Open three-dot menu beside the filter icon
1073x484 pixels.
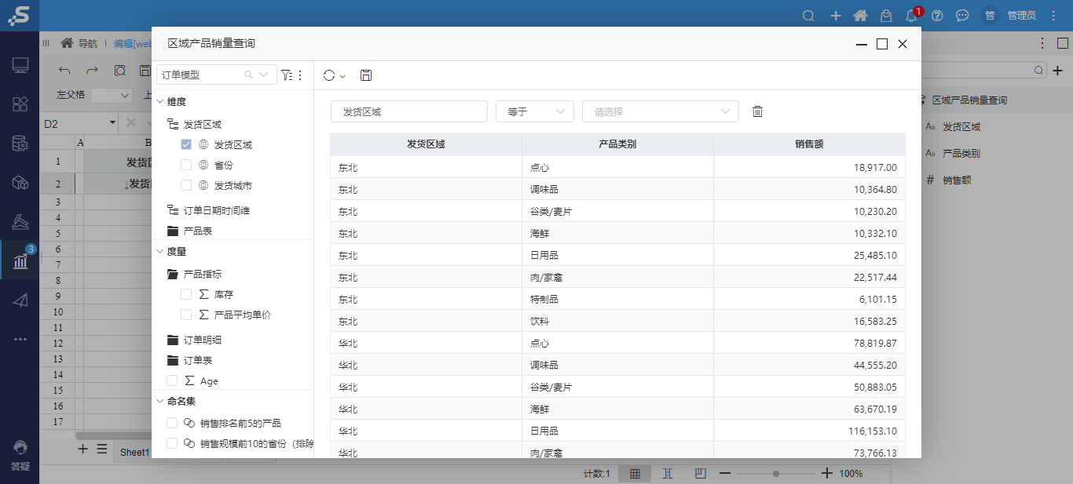tap(299, 75)
